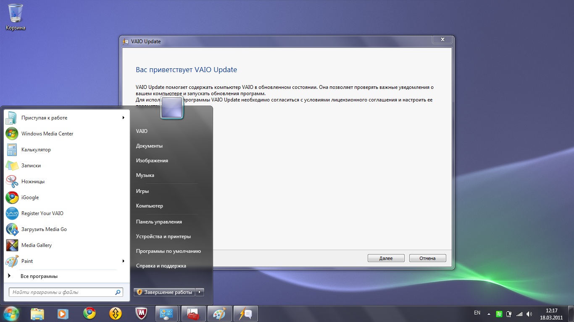Open VAIO user folder in the Start menu

[x=142, y=131]
